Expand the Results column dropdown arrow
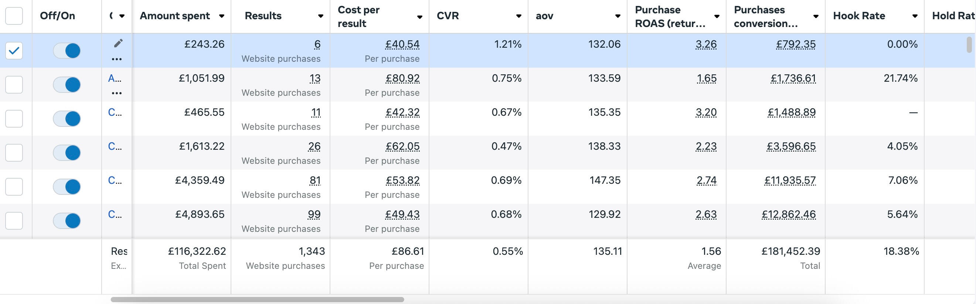The height and width of the screenshot is (304, 976). tap(320, 16)
